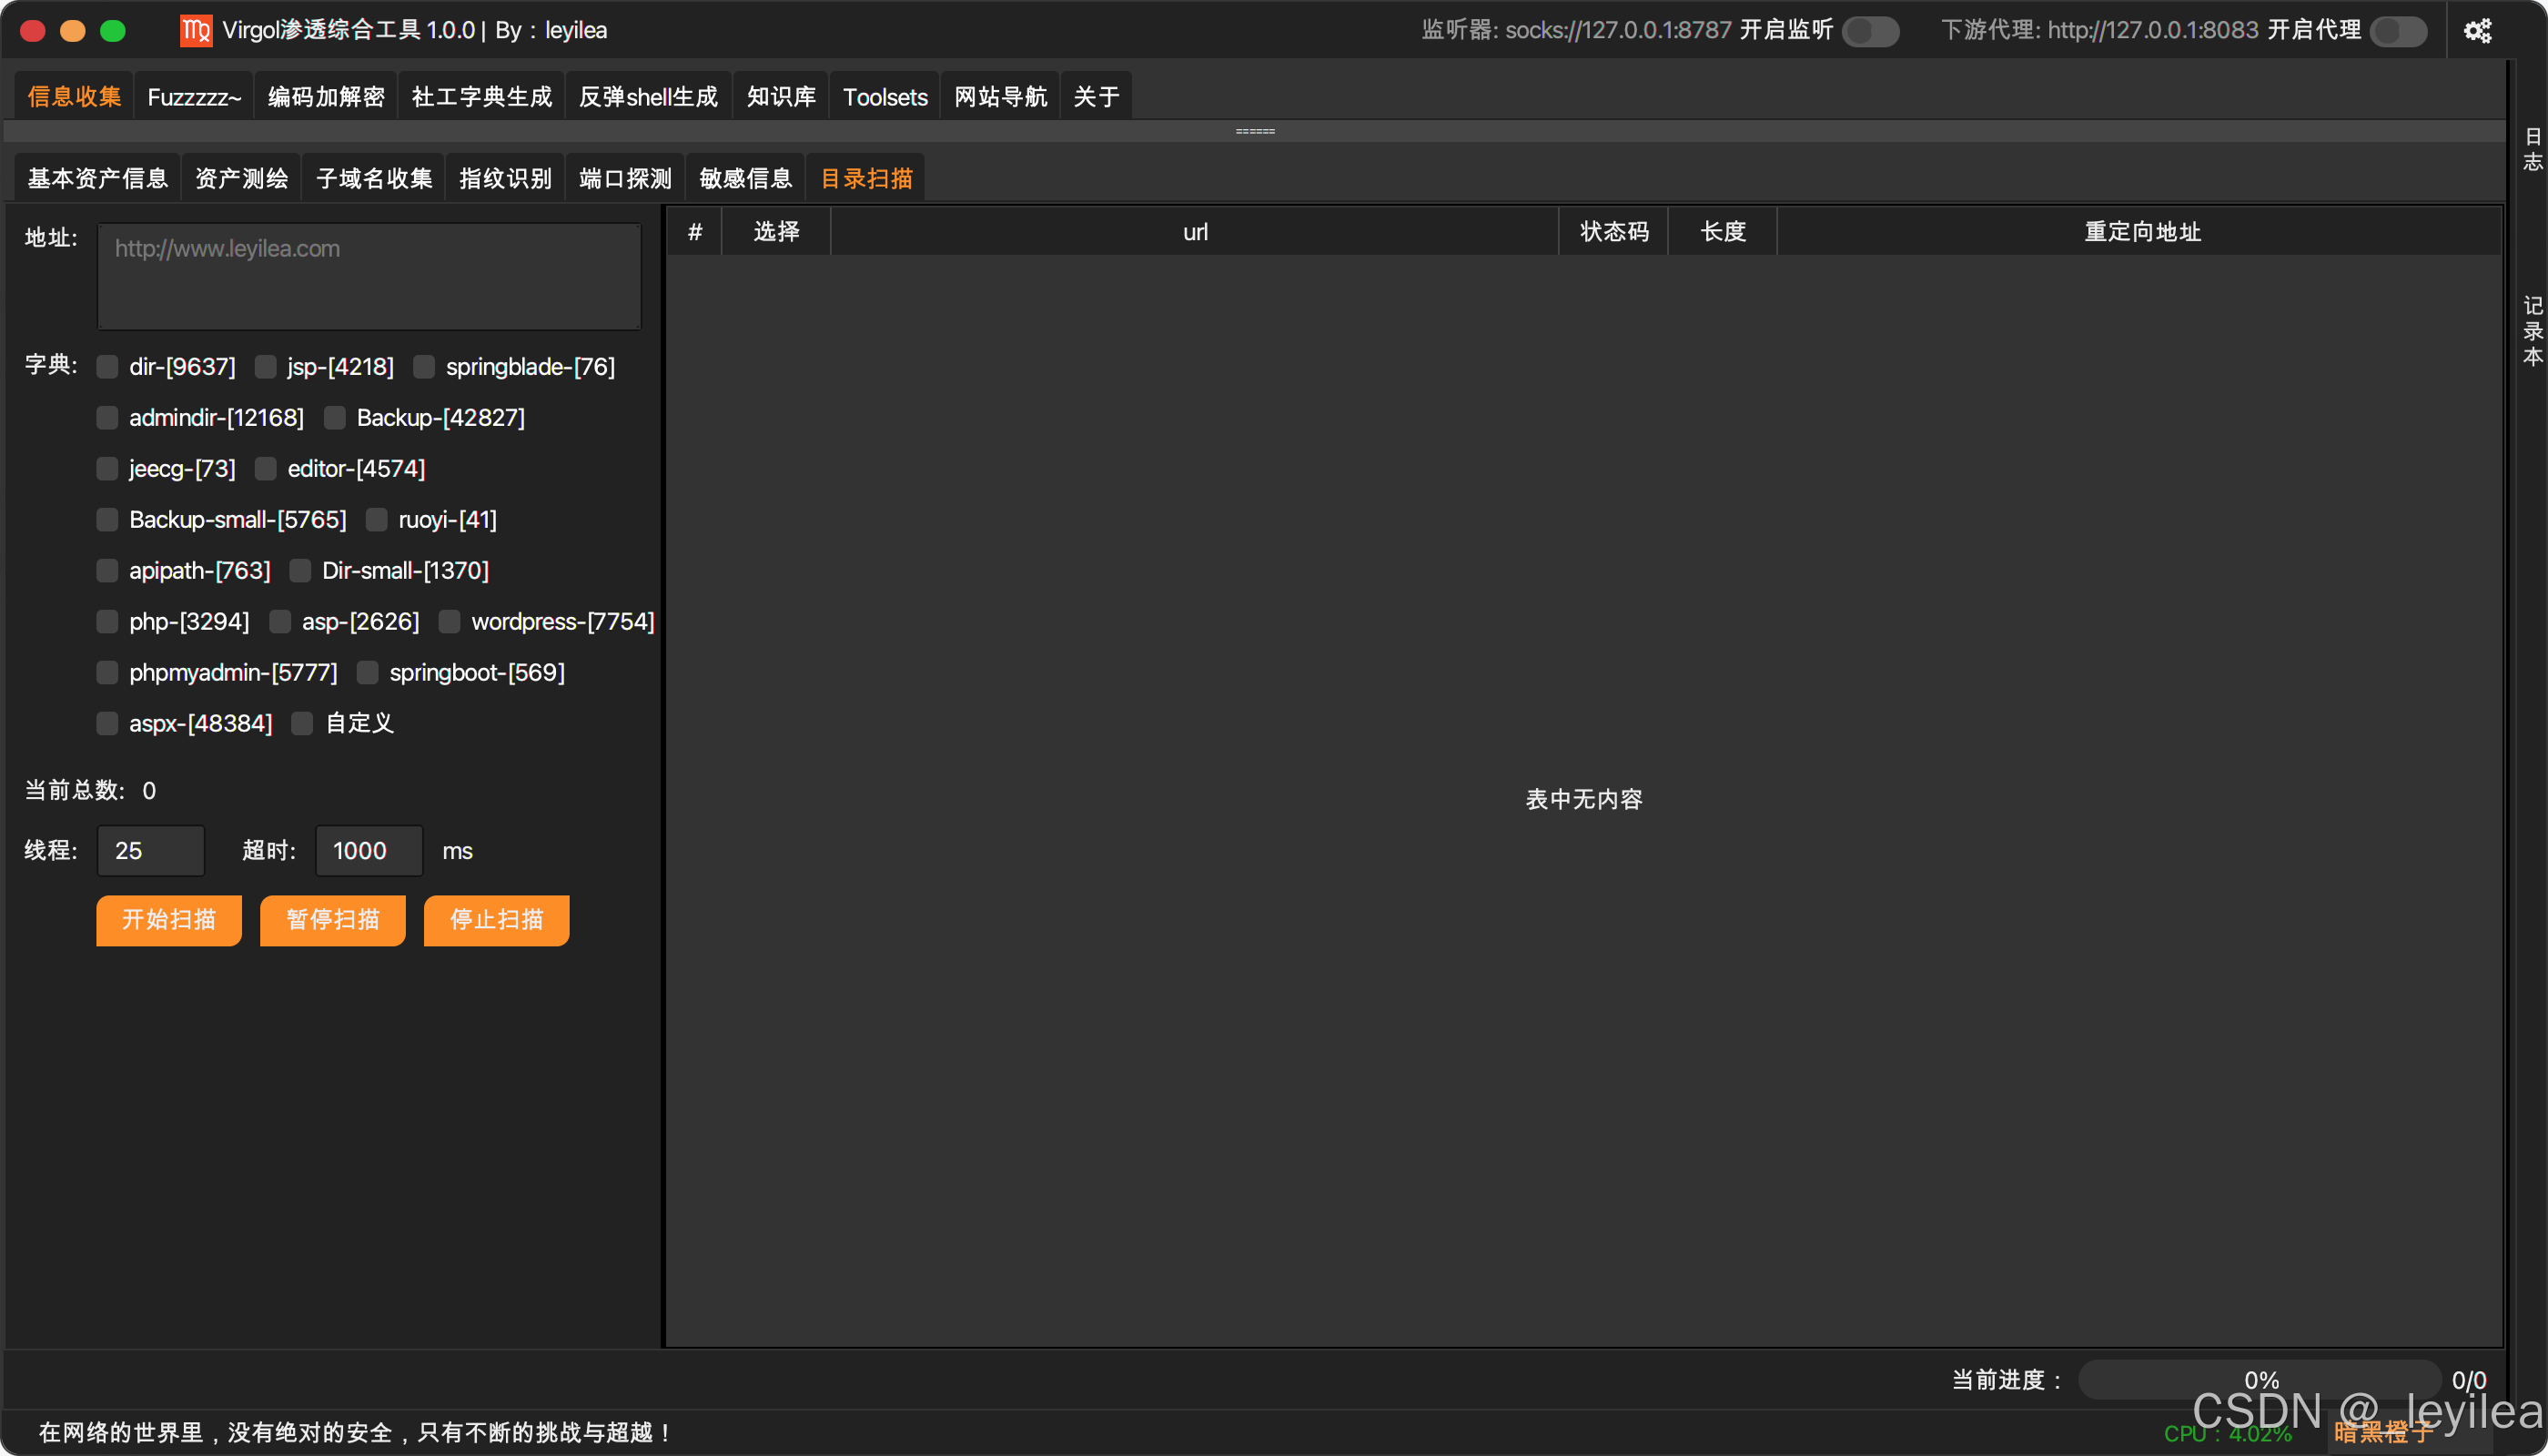Open the 记录本 notebook side panel

pos(2532,331)
